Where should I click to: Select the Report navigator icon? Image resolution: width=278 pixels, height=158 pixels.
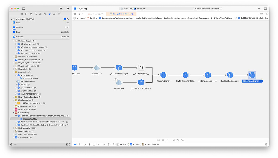(59, 14)
